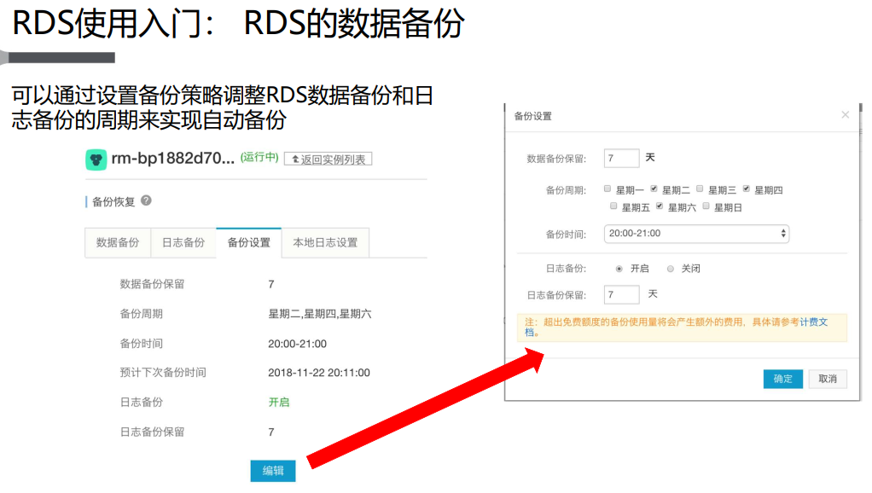
Task: Click next backup time 2018-11-22 20:11:00
Action: click(x=318, y=373)
